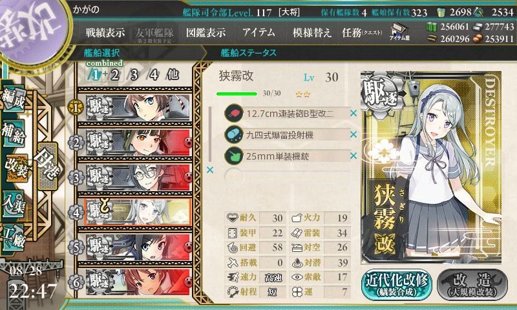Open the 戦績表示 records menu

point(105,32)
